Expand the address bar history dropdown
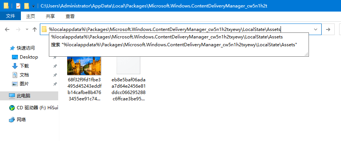Image resolution: width=341 pixels, height=141 pixels. [316, 29]
